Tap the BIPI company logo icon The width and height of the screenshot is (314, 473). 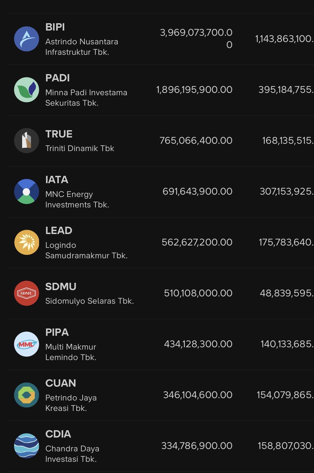(x=27, y=39)
